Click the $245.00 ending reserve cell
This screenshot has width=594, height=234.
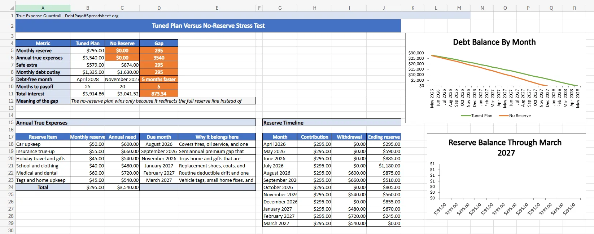(384, 216)
